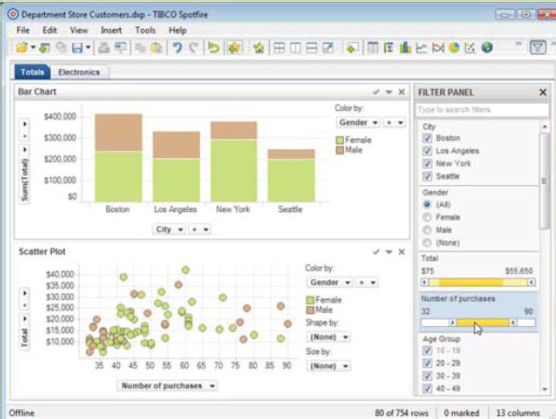556x419 pixels.
Task: Insert a cross table (sigma icon)
Action: (x=389, y=47)
